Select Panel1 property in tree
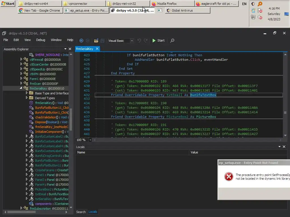 pyautogui.click(x=52, y=175)
